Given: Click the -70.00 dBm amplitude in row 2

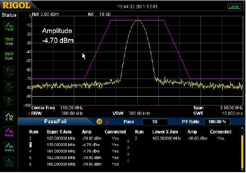Looking at the screenshot, I should [92, 139].
